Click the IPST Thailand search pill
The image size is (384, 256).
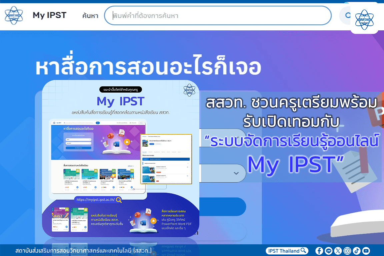pos(287,251)
